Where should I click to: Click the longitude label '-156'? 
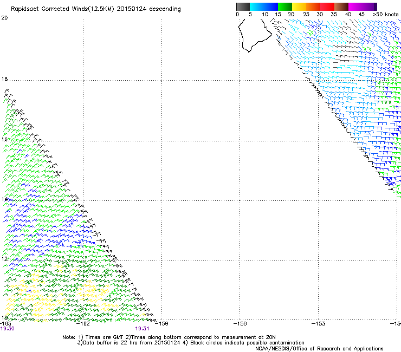coord(240,323)
